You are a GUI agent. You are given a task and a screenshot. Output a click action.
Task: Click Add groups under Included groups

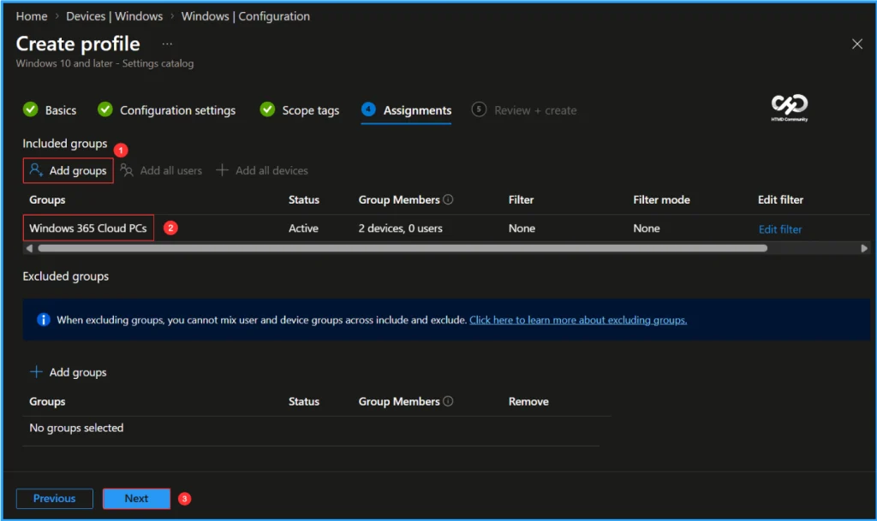point(69,170)
